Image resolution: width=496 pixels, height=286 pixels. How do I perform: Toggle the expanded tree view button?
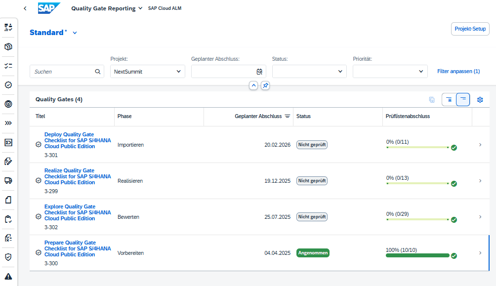pyautogui.click(x=449, y=100)
